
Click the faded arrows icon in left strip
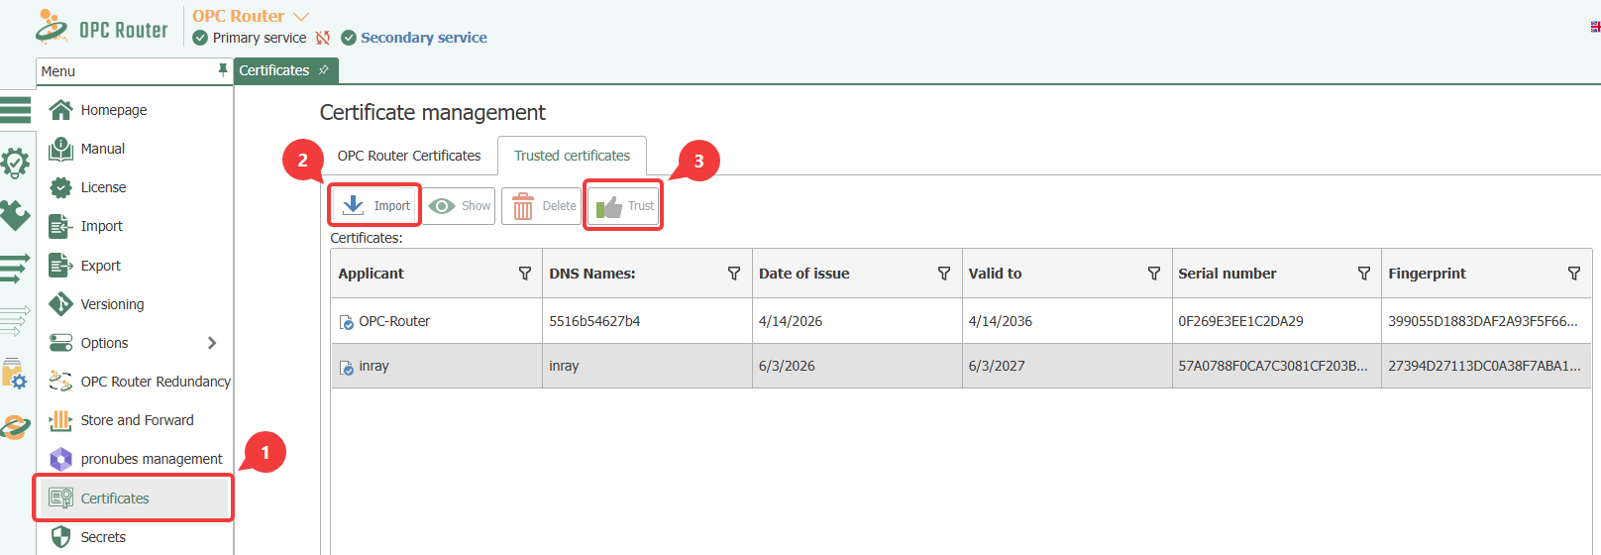(15, 321)
